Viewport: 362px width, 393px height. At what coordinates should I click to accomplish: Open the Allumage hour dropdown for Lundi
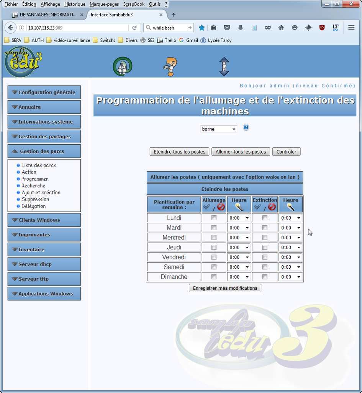(x=239, y=218)
